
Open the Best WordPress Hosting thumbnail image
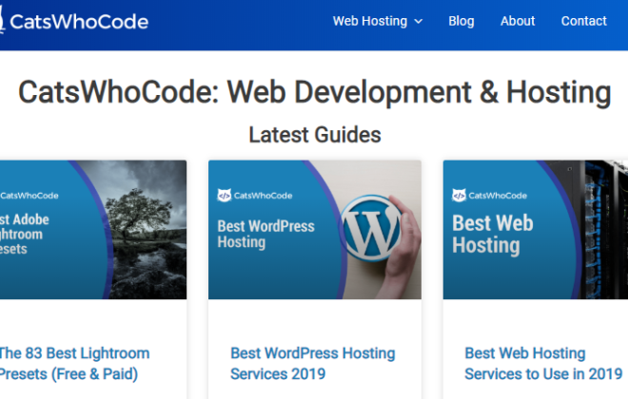(x=315, y=230)
